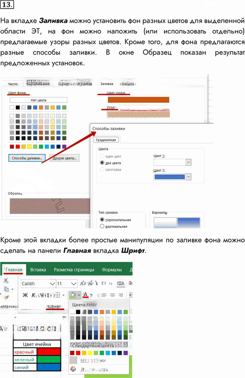Pick green in ribbon theme colors top row
The image size is (245, 378).
(x=125, y=312)
